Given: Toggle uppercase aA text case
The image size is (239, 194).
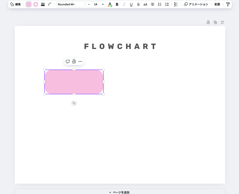Looking at the screenshot, I should [x=145, y=4].
